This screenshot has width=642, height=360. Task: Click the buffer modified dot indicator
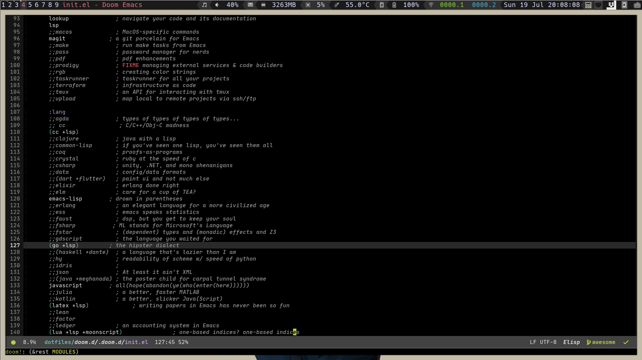coord(13,342)
